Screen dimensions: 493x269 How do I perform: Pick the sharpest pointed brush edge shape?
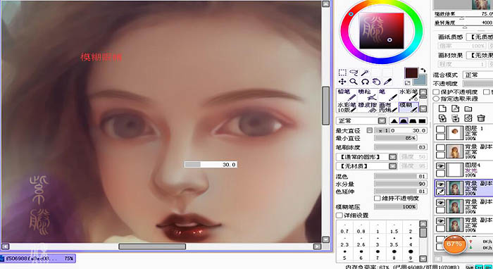[394, 120]
